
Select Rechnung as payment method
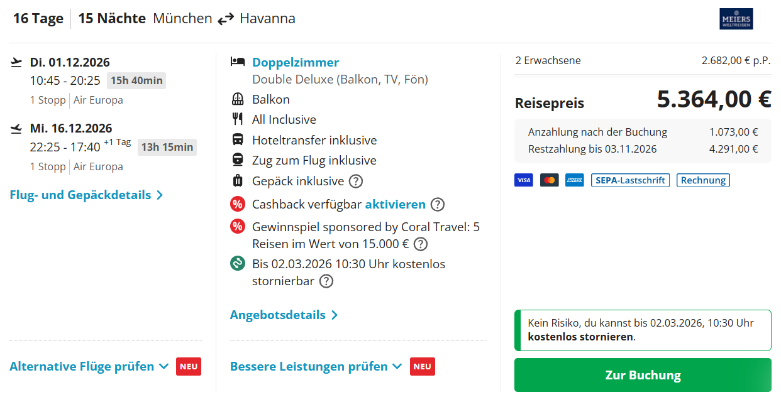(x=703, y=180)
